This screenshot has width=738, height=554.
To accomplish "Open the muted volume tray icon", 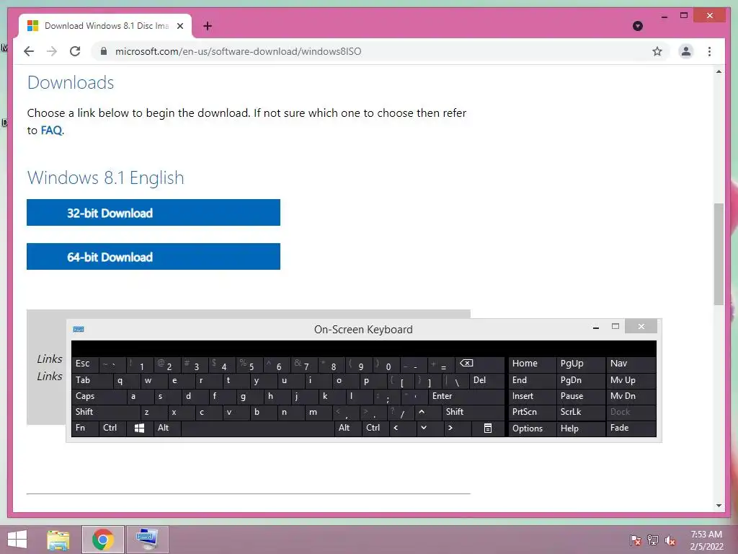I will [670, 540].
